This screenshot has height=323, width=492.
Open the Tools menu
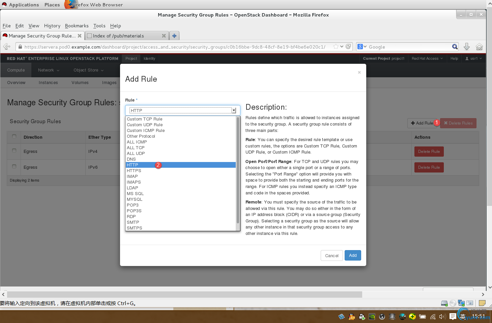pos(99,26)
